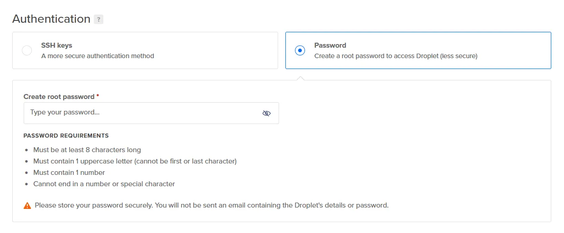
Task: Click the orange warning triangle icon
Action: [27, 205]
